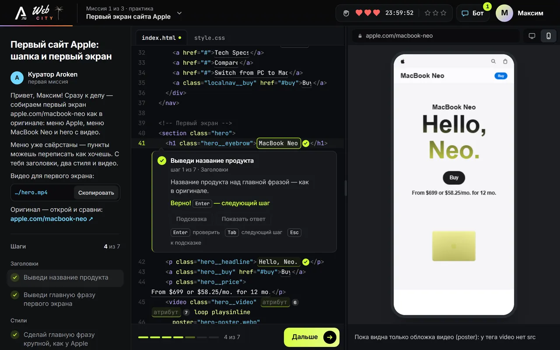Click the yellow MacBook poster image

click(x=454, y=246)
